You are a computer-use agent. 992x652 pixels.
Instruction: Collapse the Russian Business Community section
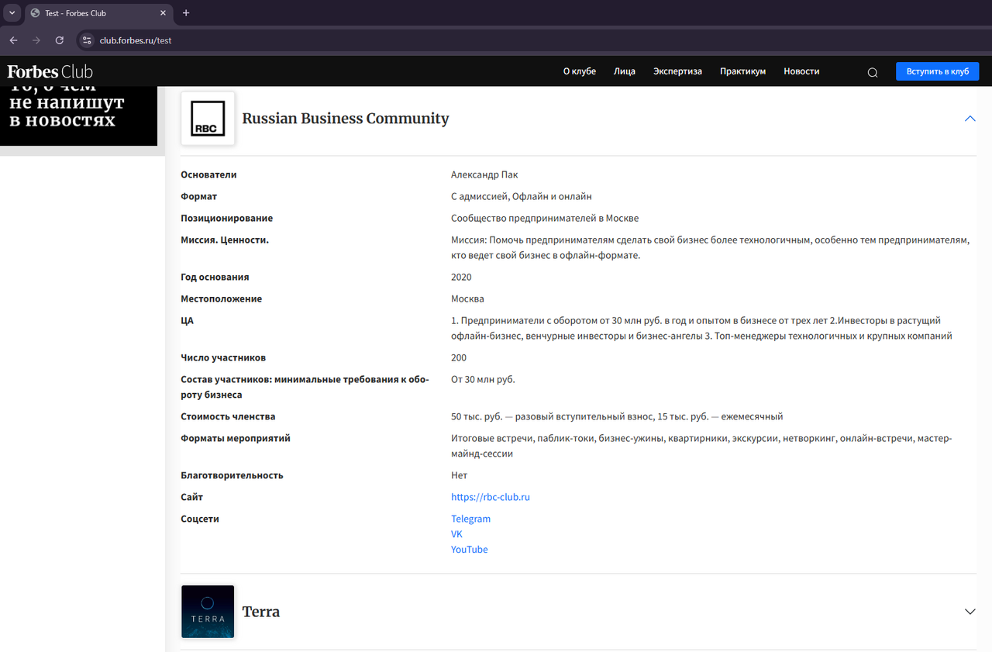(970, 119)
